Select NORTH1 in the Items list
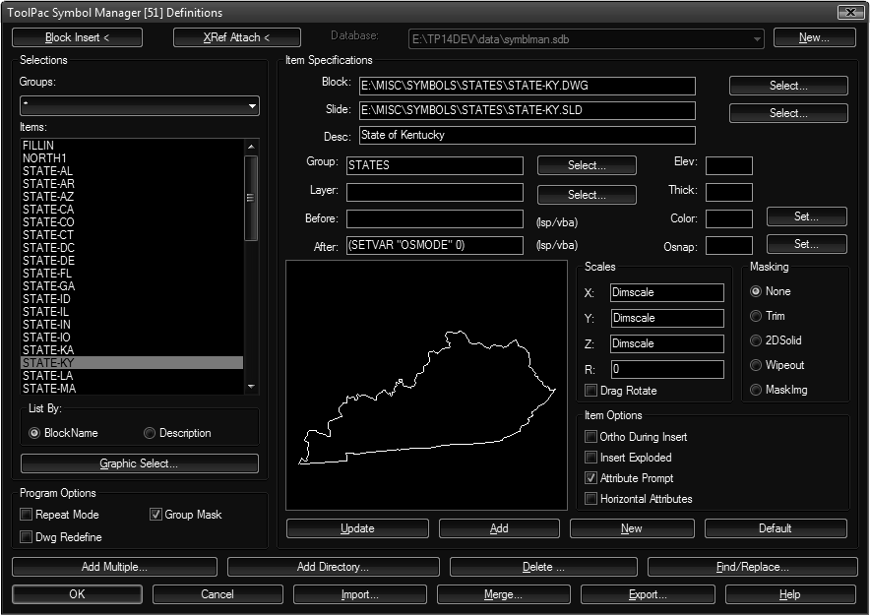The width and height of the screenshot is (870, 616). pos(132,158)
